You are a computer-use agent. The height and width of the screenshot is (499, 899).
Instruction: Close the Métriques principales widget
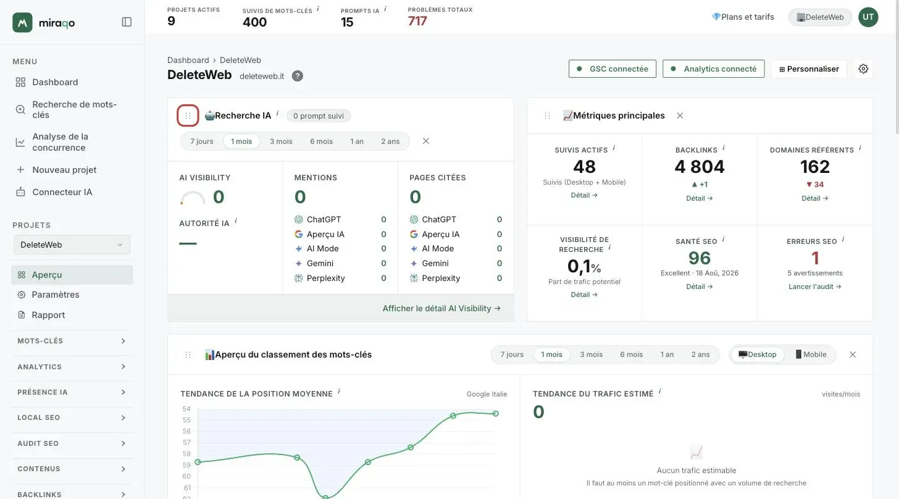tap(680, 115)
